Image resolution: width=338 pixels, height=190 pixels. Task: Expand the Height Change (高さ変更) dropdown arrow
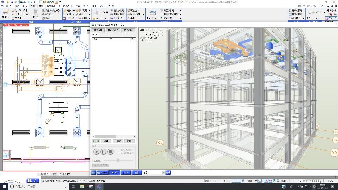pyautogui.click(x=90, y=11)
